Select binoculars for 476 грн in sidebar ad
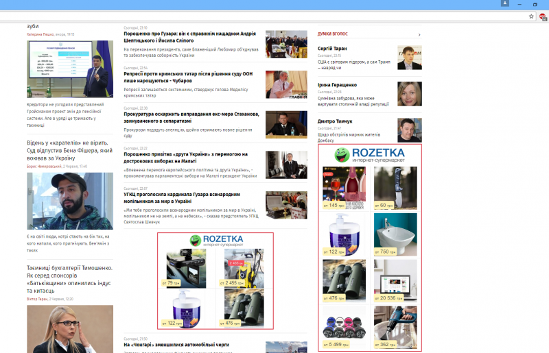The width and height of the screenshot is (549, 353). pos(344,280)
